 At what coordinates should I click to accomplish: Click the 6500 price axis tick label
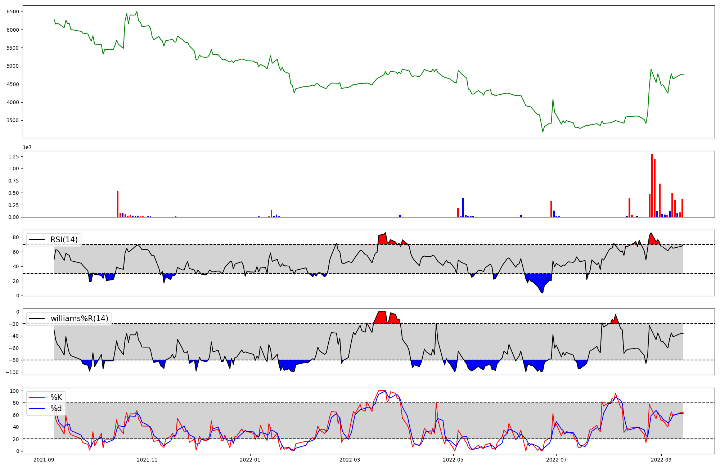pos(13,12)
